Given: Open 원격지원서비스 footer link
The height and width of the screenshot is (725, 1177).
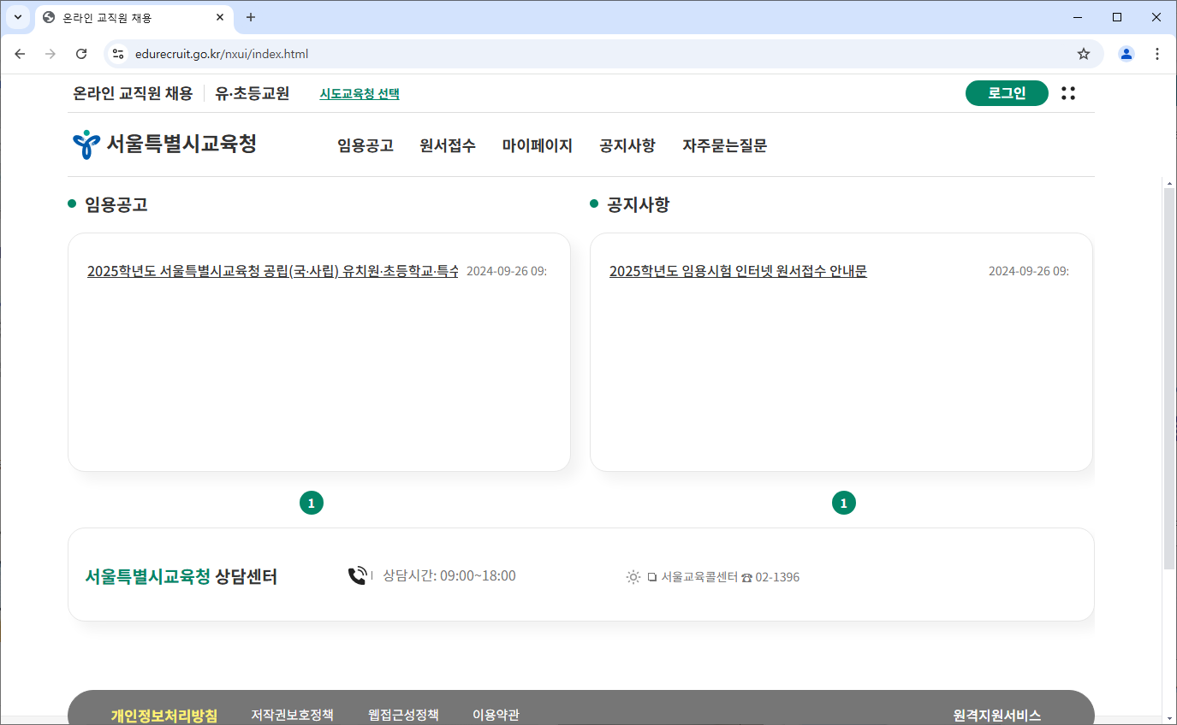Looking at the screenshot, I should [x=997, y=716].
